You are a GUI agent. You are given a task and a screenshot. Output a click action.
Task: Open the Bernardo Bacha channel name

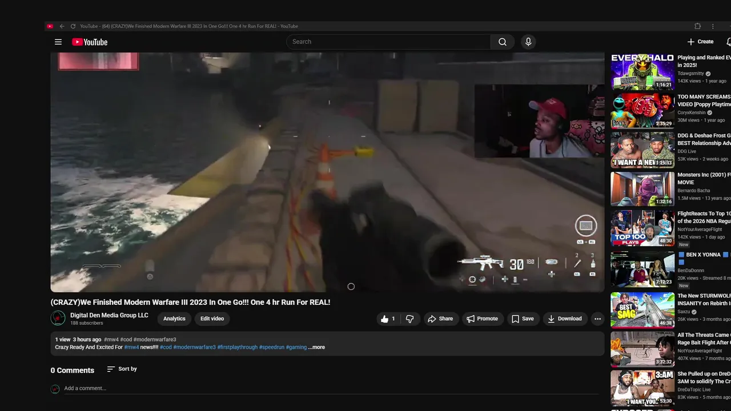click(x=694, y=191)
